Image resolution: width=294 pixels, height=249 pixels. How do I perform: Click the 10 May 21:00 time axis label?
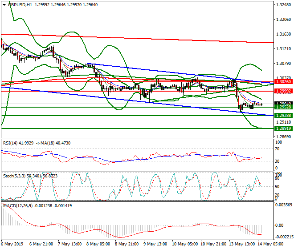[213, 244]
